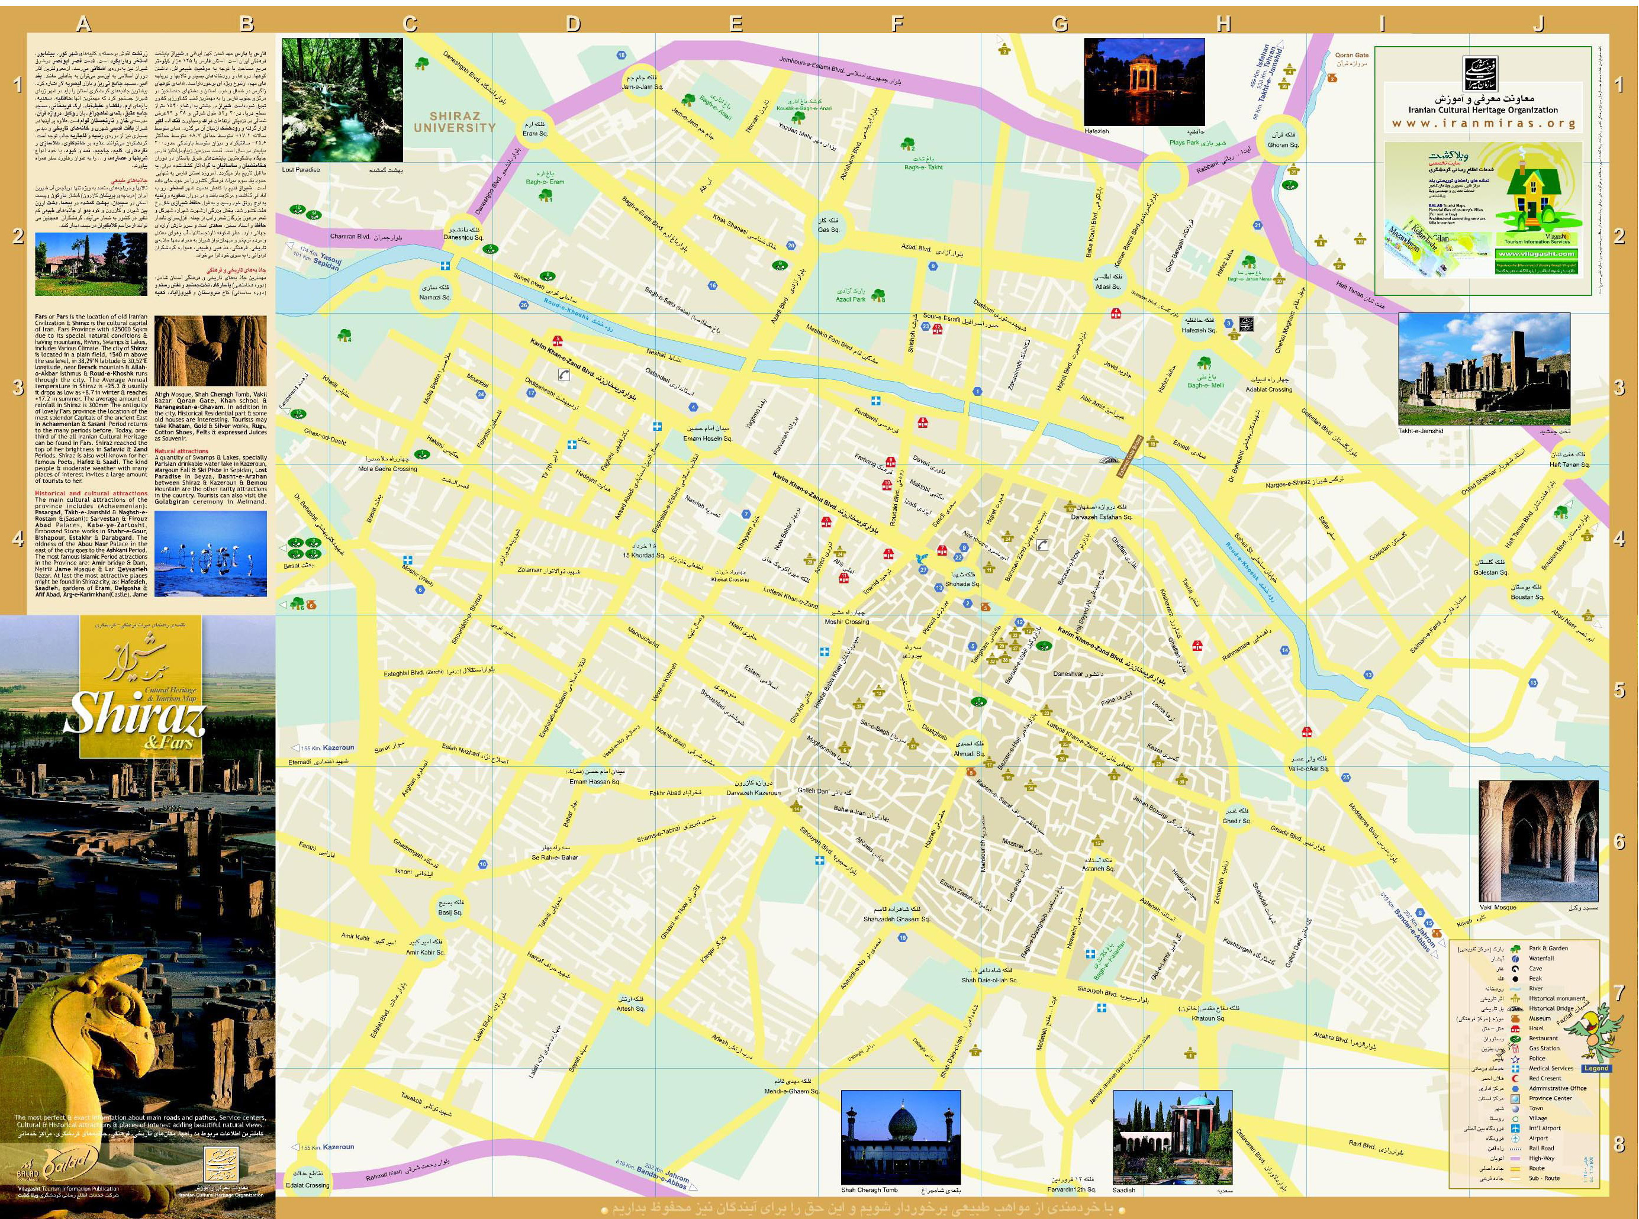Click the Red Crescent legend icon
The width and height of the screenshot is (1639, 1219).
[1516, 1079]
